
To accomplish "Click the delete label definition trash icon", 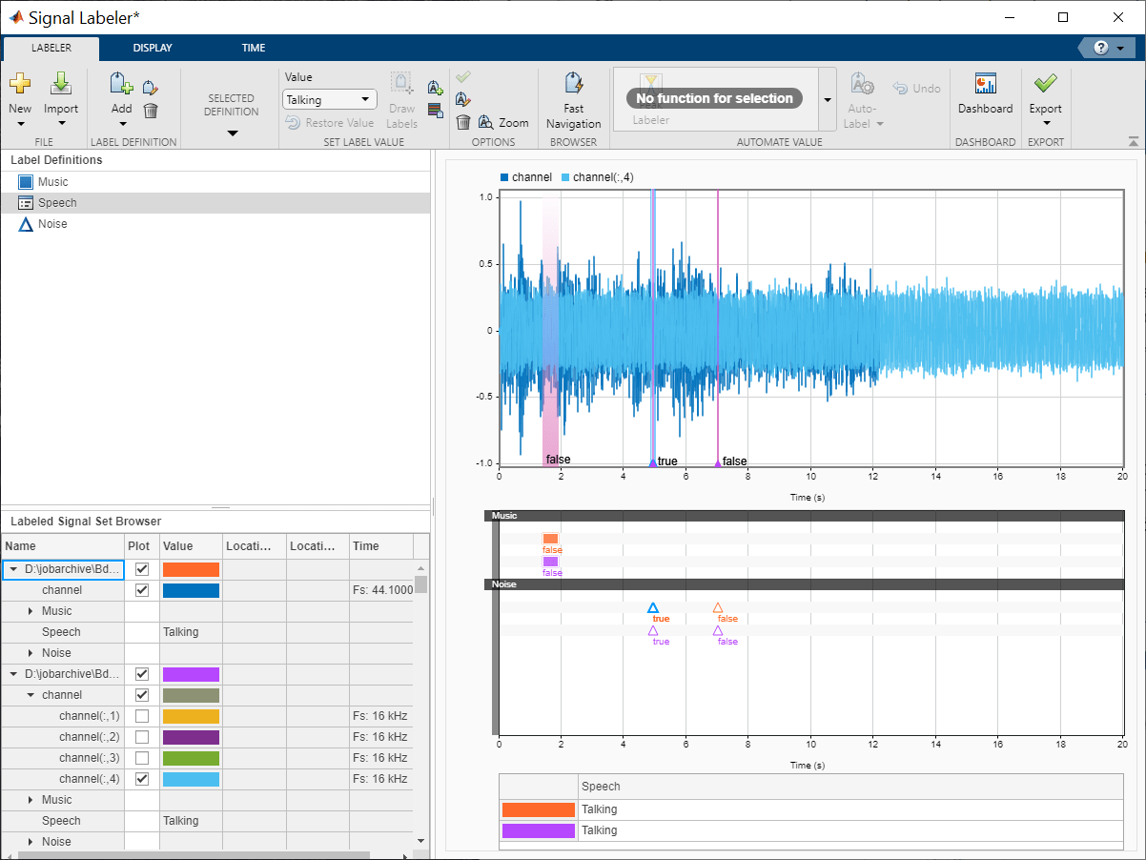I will [150, 112].
